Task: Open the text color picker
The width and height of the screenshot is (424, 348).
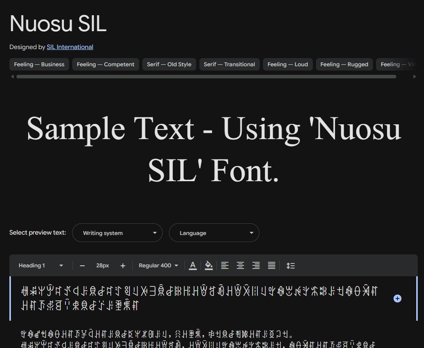Action: tap(193, 266)
